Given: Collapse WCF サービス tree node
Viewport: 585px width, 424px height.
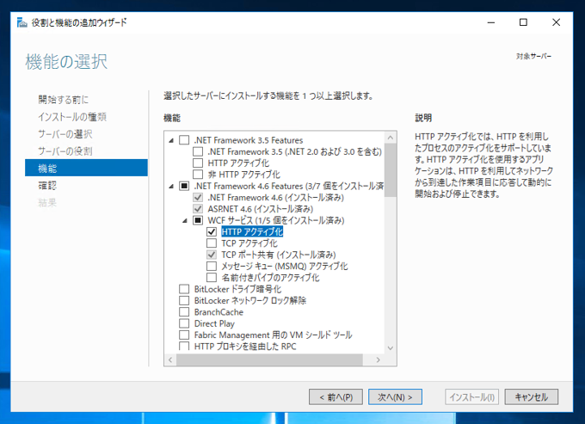Looking at the screenshot, I should (185, 220).
